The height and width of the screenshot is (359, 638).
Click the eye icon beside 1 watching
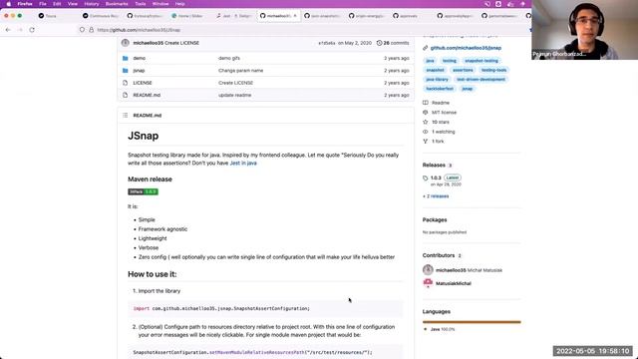pyautogui.click(x=426, y=132)
